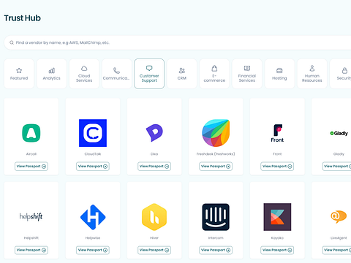Click the Hiver logo

pos(154,217)
